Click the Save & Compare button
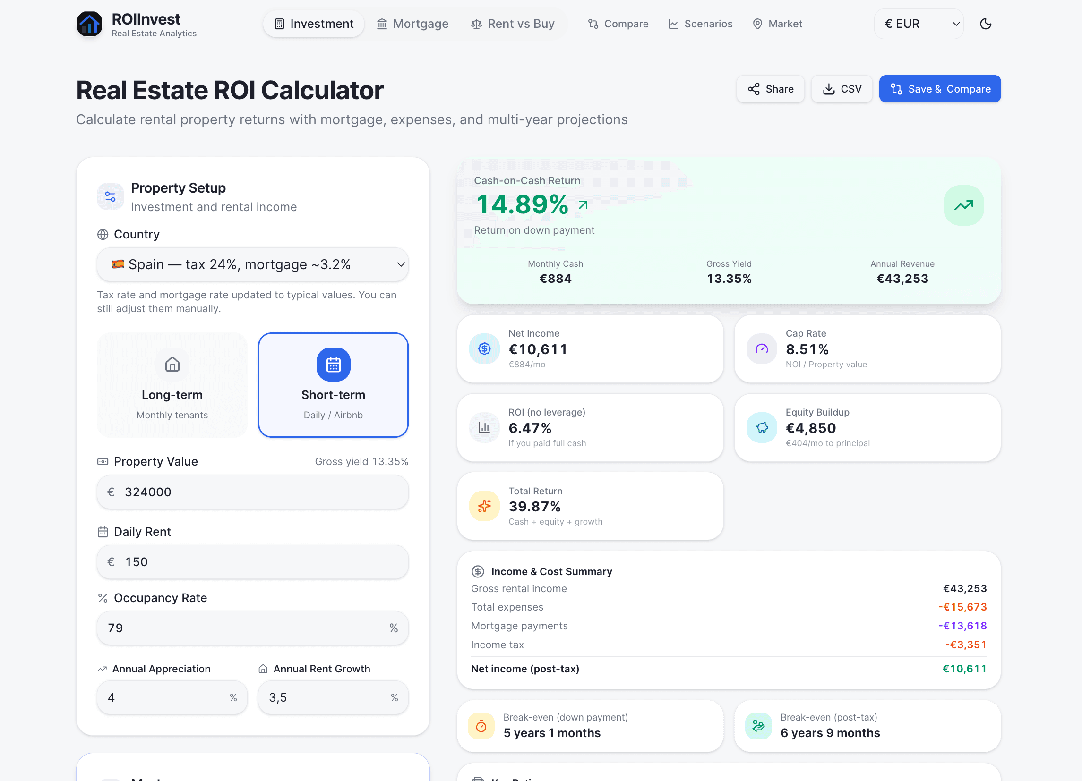The height and width of the screenshot is (781, 1082). [x=939, y=89]
